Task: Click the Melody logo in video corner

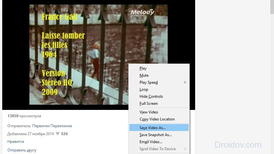Action: click(142, 12)
